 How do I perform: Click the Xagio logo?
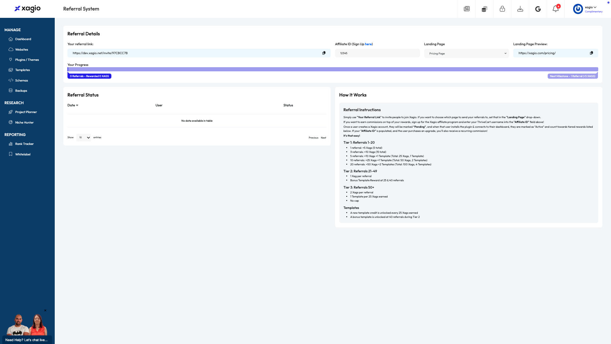27,9
